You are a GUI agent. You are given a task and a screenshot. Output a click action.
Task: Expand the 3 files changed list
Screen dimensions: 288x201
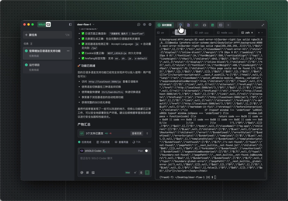pos(147,133)
